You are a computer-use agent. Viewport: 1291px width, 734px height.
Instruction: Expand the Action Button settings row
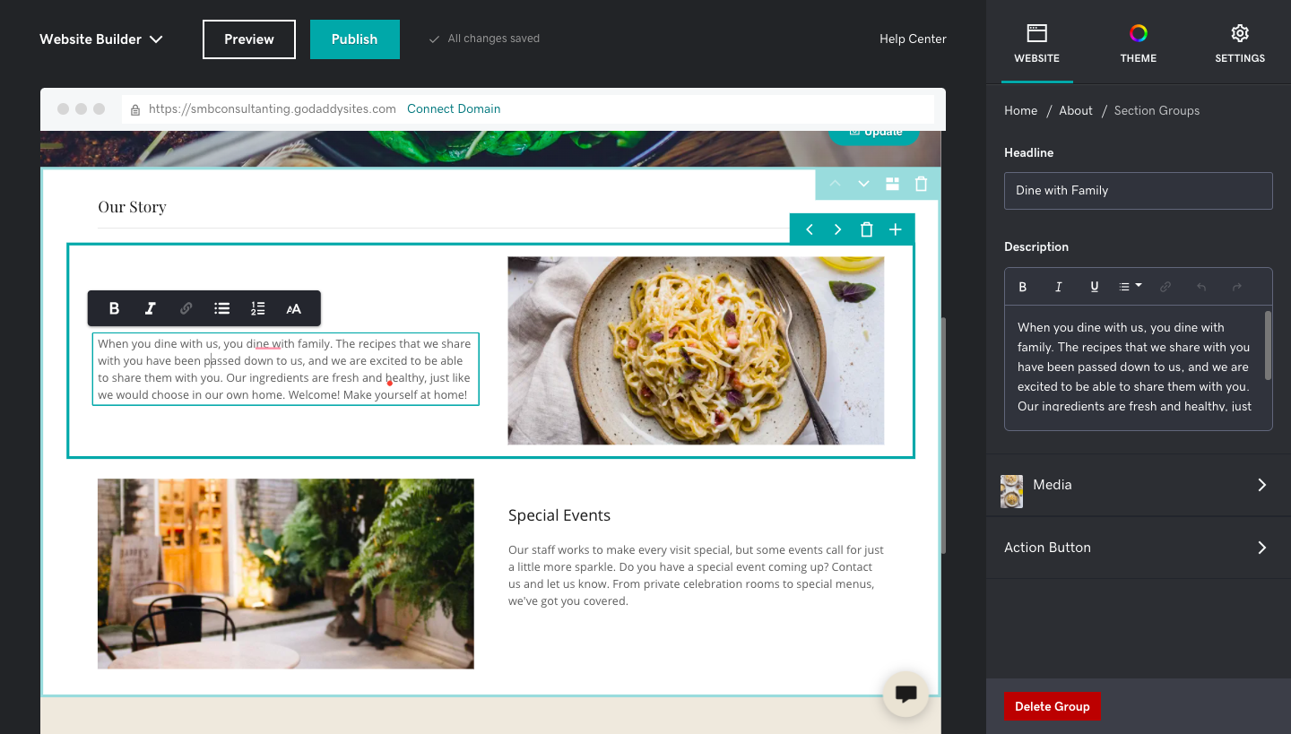tap(1139, 548)
